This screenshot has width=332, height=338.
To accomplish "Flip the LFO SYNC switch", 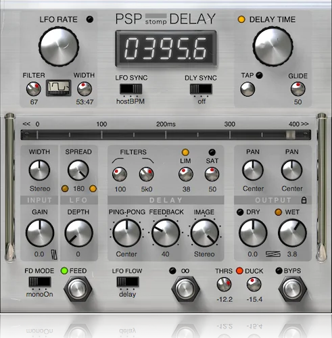I will point(131,89).
